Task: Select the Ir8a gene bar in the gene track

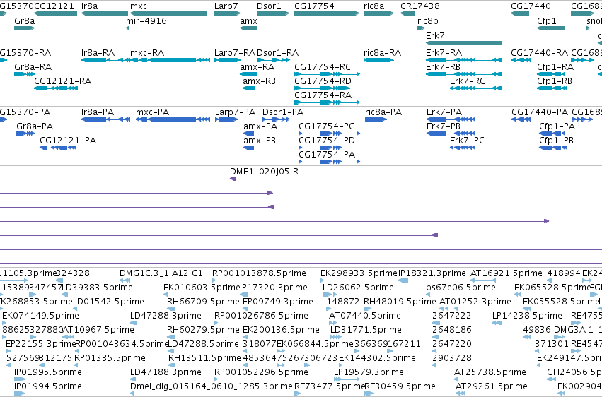Action: 105,13
